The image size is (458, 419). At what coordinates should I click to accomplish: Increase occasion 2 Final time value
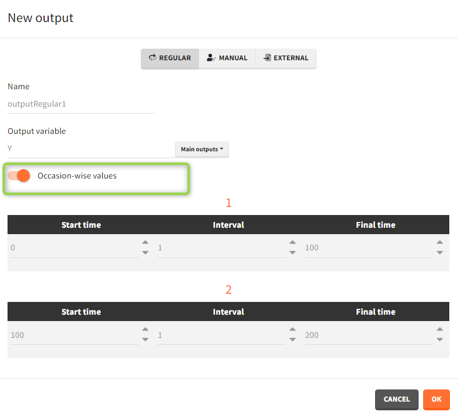(x=440, y=330)
